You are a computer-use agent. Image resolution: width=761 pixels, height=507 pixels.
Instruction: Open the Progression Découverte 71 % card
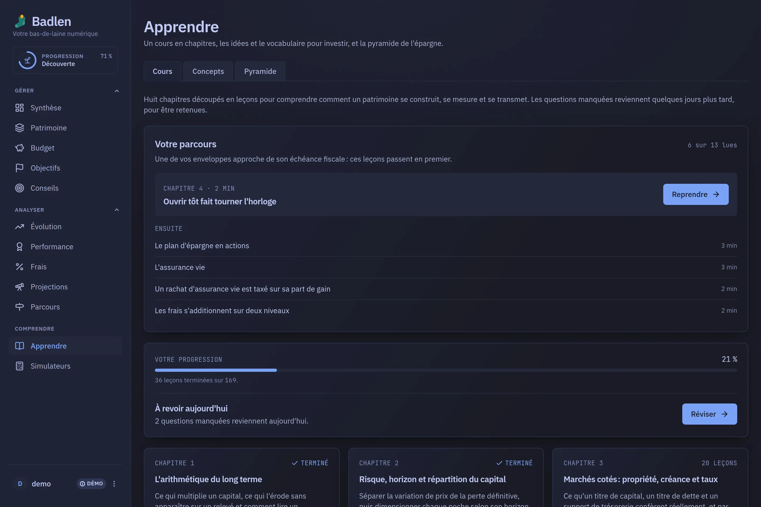[x=65, y=60]
